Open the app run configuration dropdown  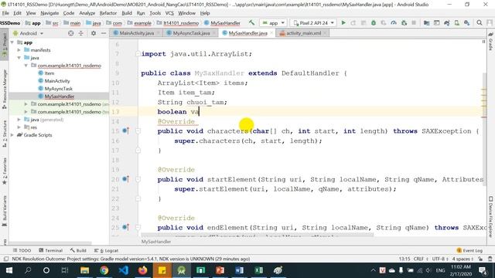273,22
